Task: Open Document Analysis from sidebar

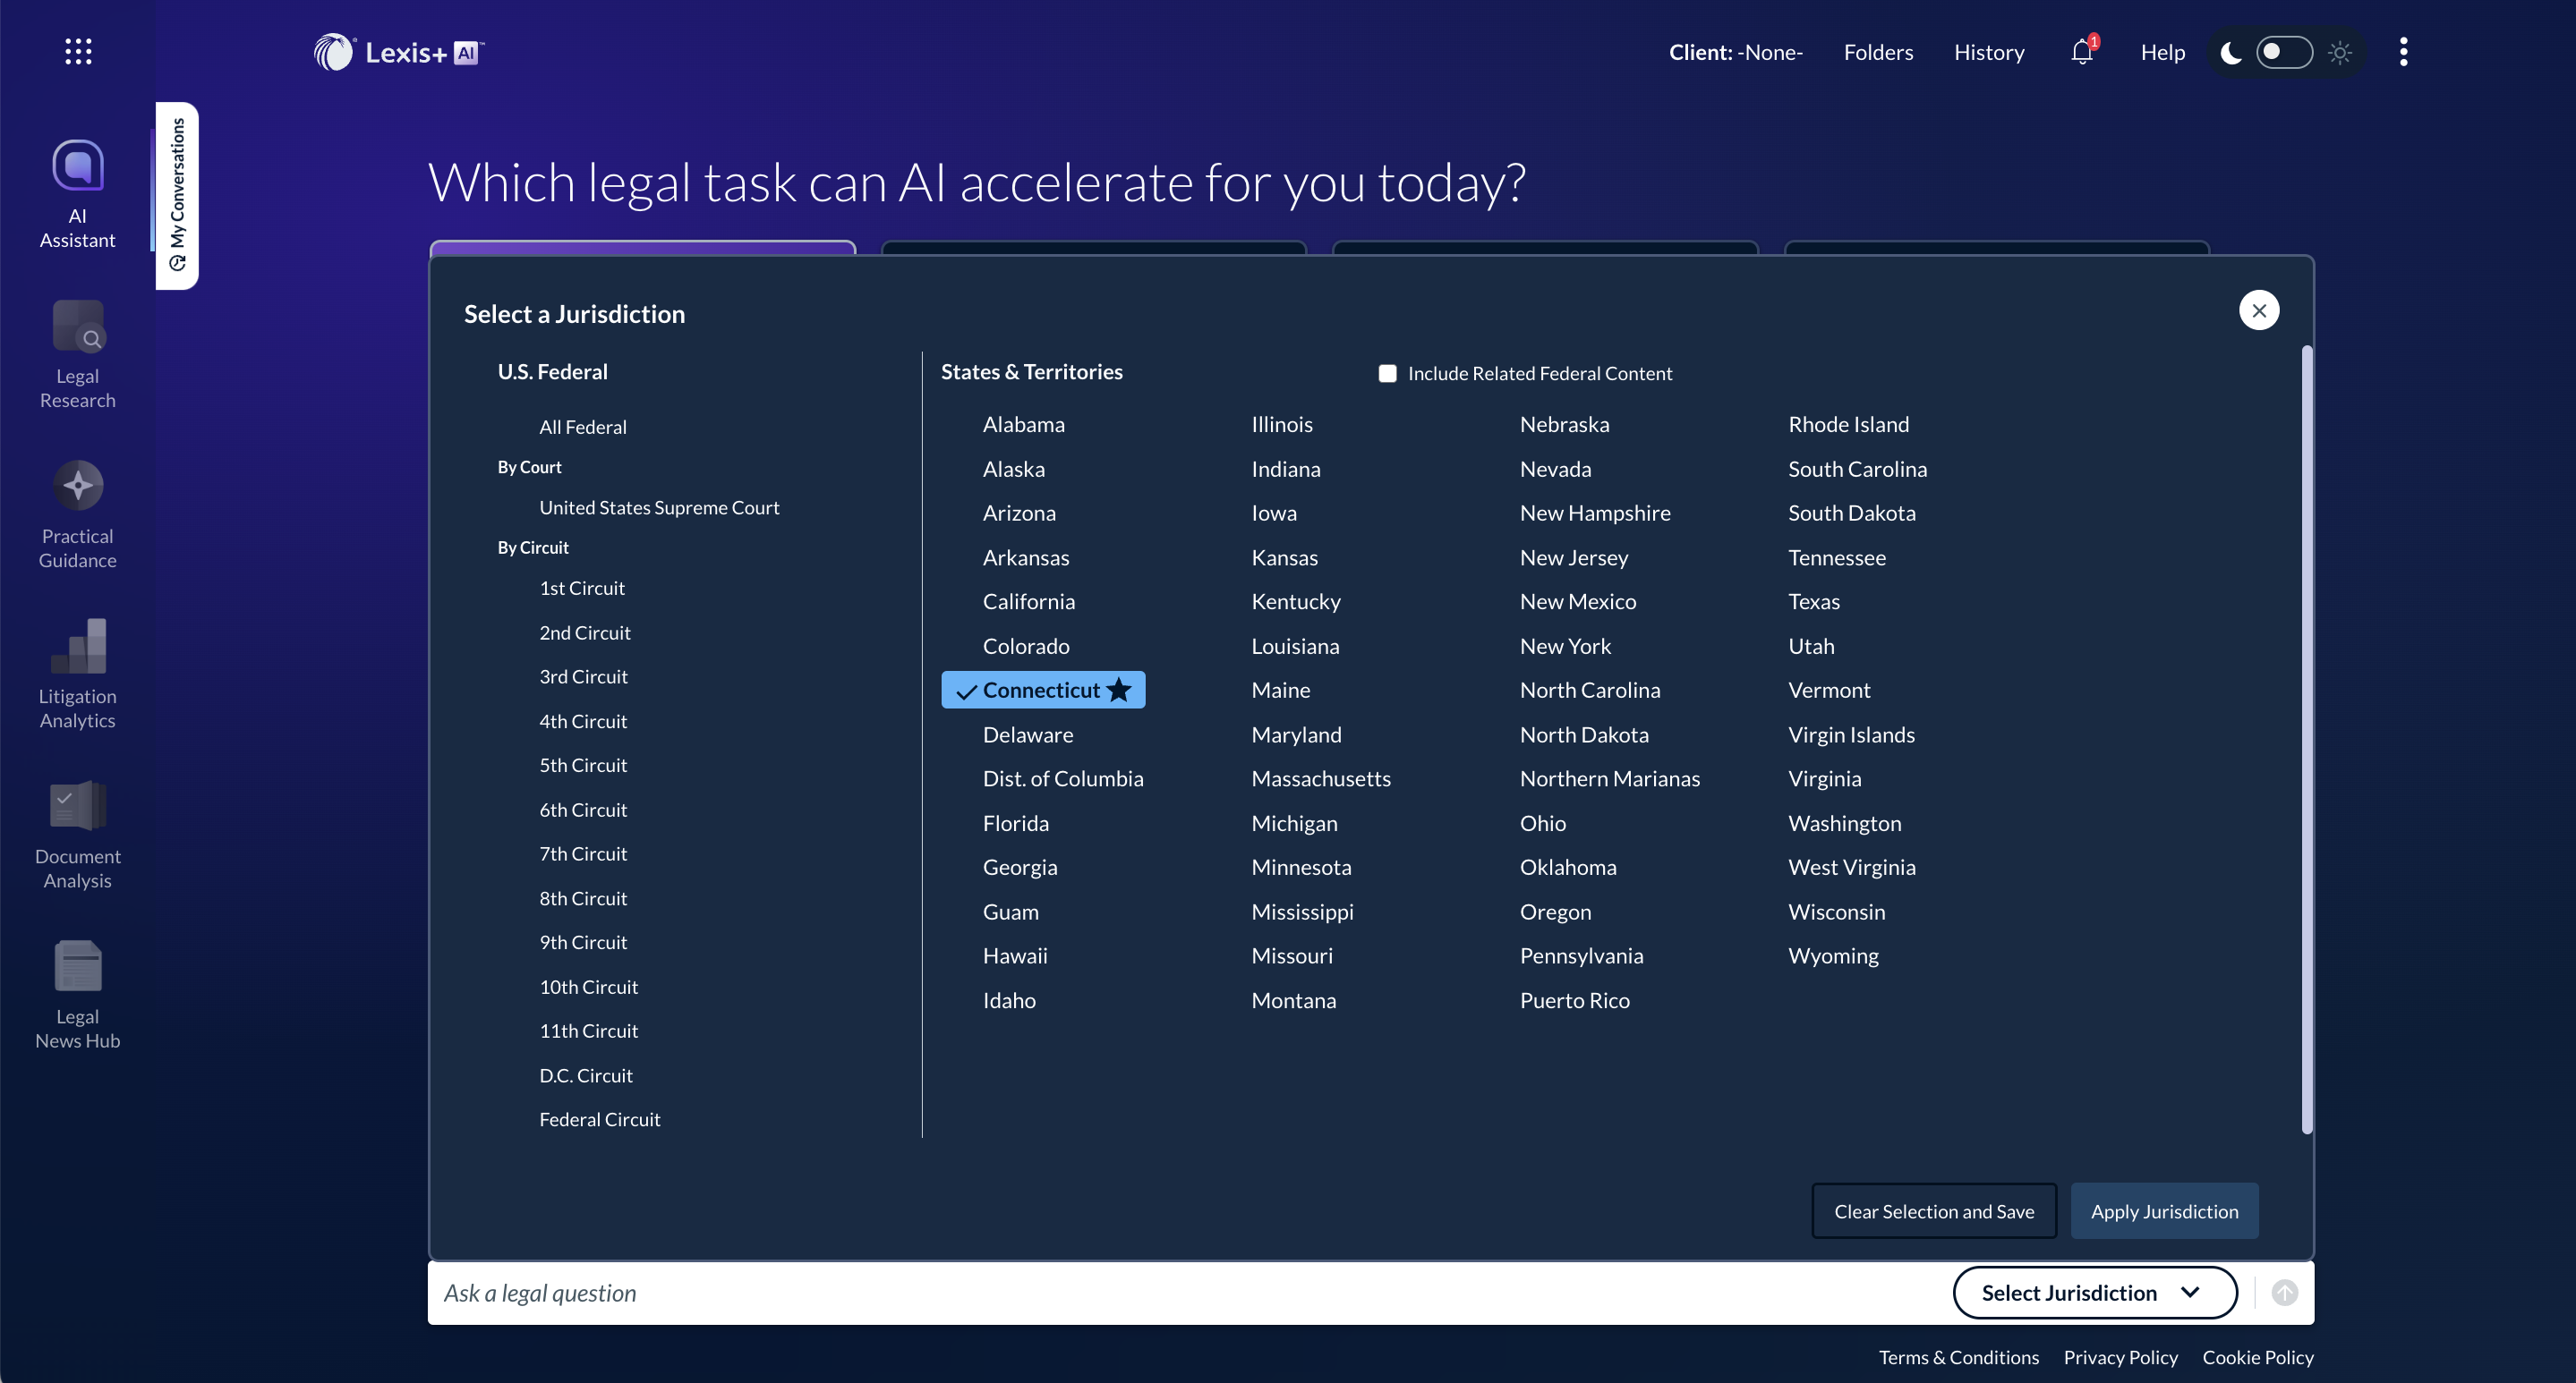Action: tap(77, 835)
